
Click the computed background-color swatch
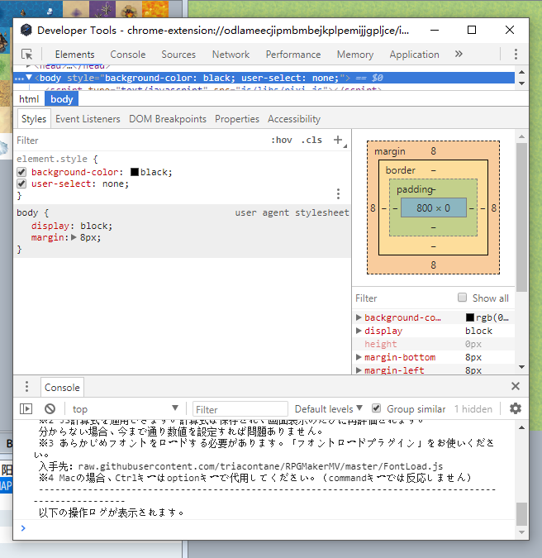[470, 317]
